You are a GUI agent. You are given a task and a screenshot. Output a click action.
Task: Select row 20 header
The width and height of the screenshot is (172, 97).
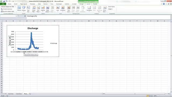pos(1,64)
